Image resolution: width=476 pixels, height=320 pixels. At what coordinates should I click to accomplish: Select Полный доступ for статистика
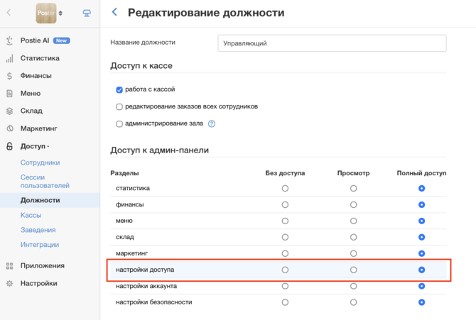pos(422,188)
